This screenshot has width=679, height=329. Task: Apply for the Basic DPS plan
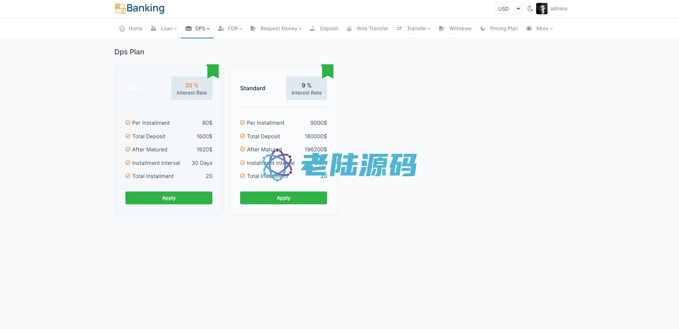(169, 198)
